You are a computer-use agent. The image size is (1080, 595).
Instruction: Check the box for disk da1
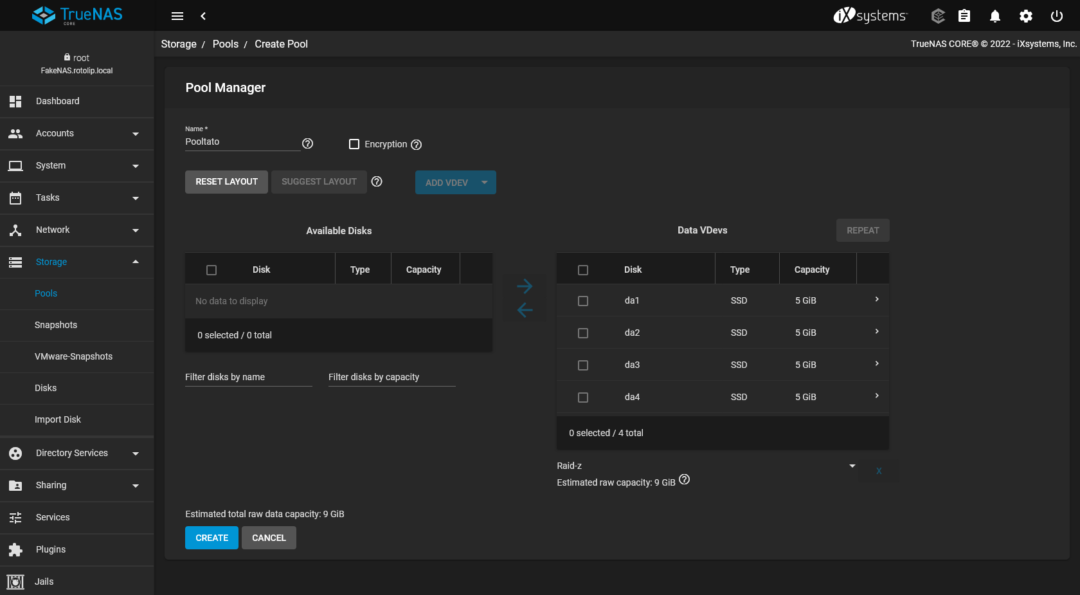[583, 301]
